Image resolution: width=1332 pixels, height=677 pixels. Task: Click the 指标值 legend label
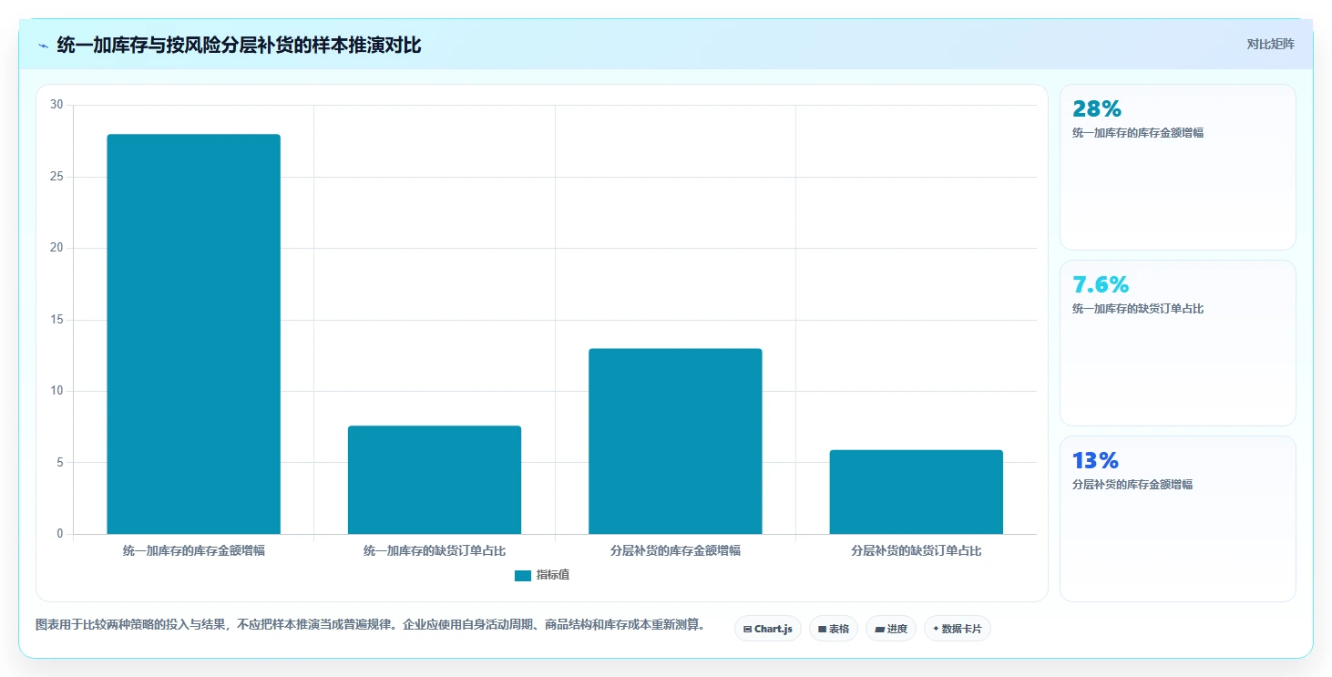(553, 575)
